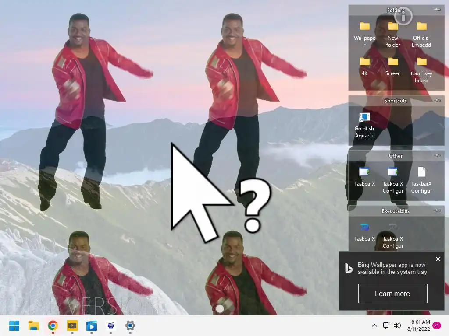Screen dimensions: 449x336
Task: Select the Folders group title bar
Action: (x=396, y=10)
